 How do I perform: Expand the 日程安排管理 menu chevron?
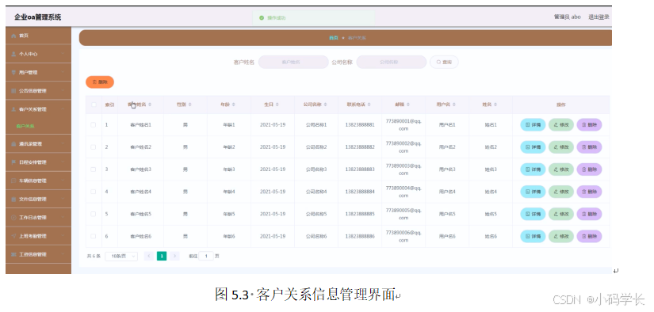tap(63, 162)
